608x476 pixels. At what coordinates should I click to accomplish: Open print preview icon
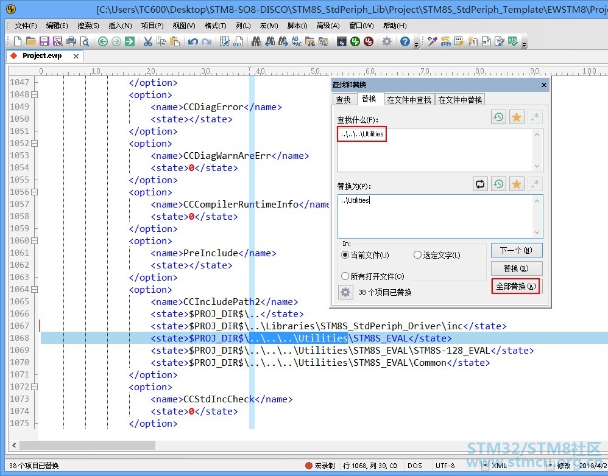[85, 41]
